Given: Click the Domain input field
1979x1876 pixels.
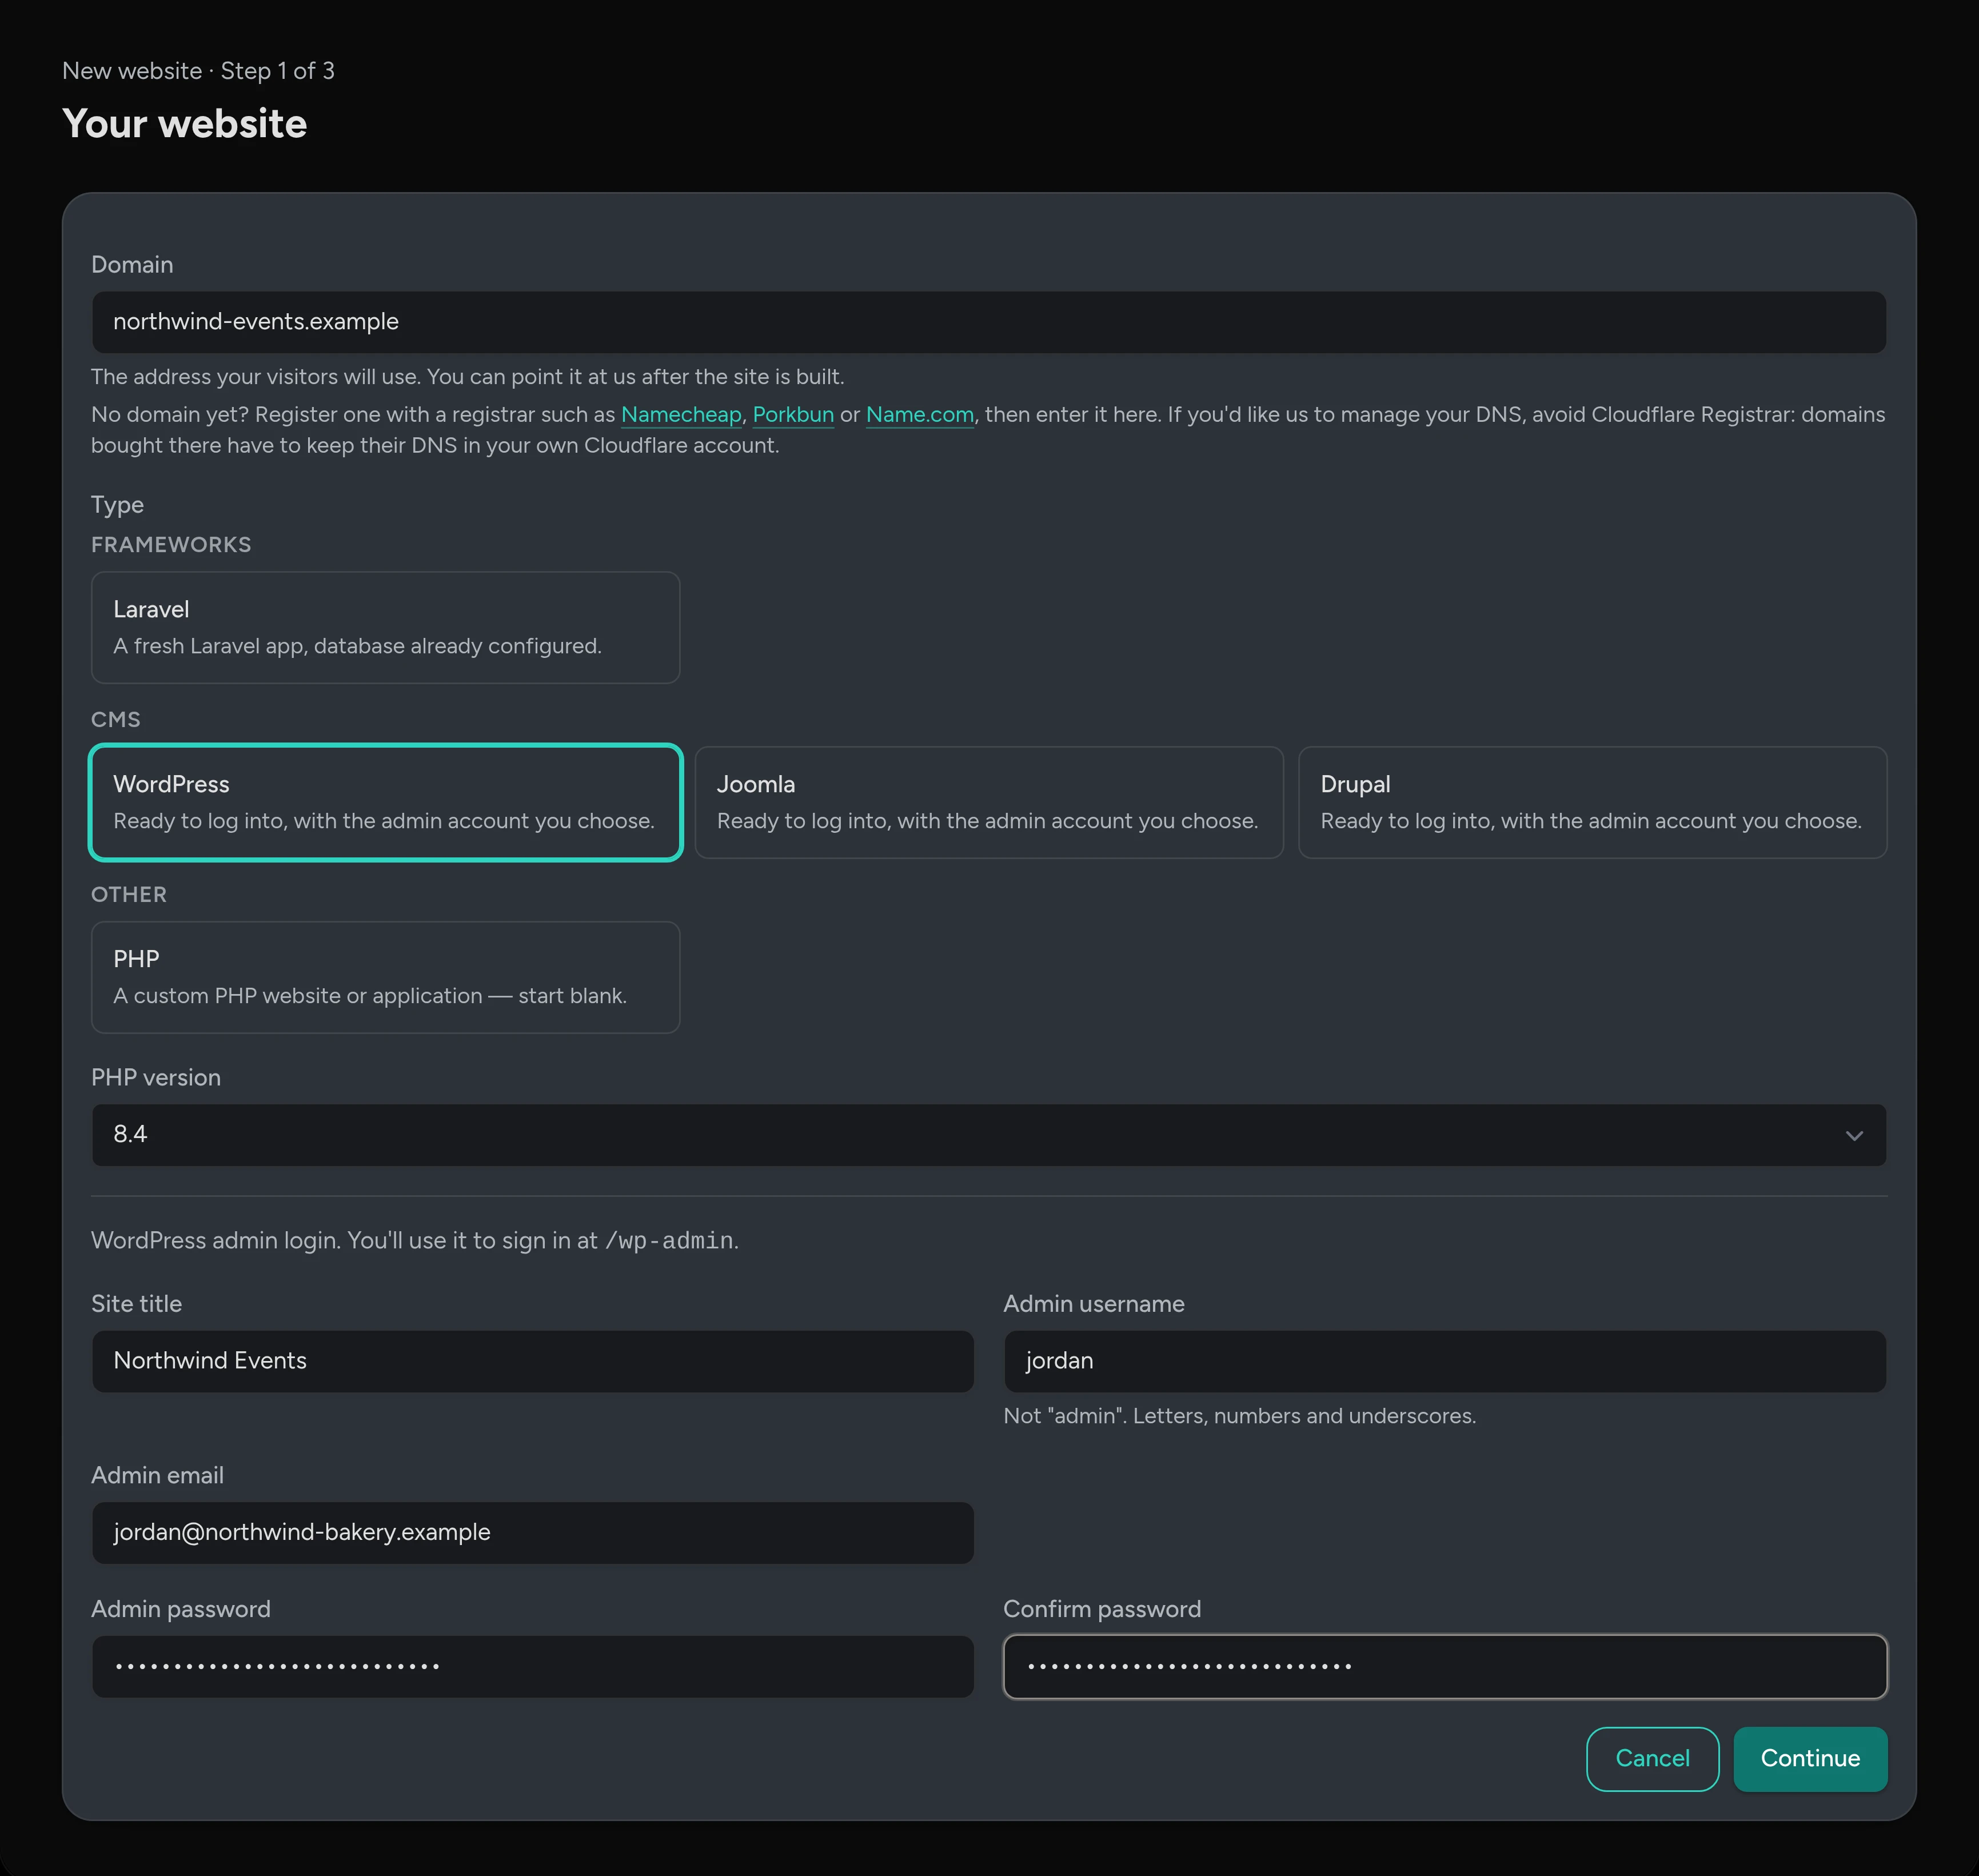Looking at the screenshot, I should click(x=989, y=322).
